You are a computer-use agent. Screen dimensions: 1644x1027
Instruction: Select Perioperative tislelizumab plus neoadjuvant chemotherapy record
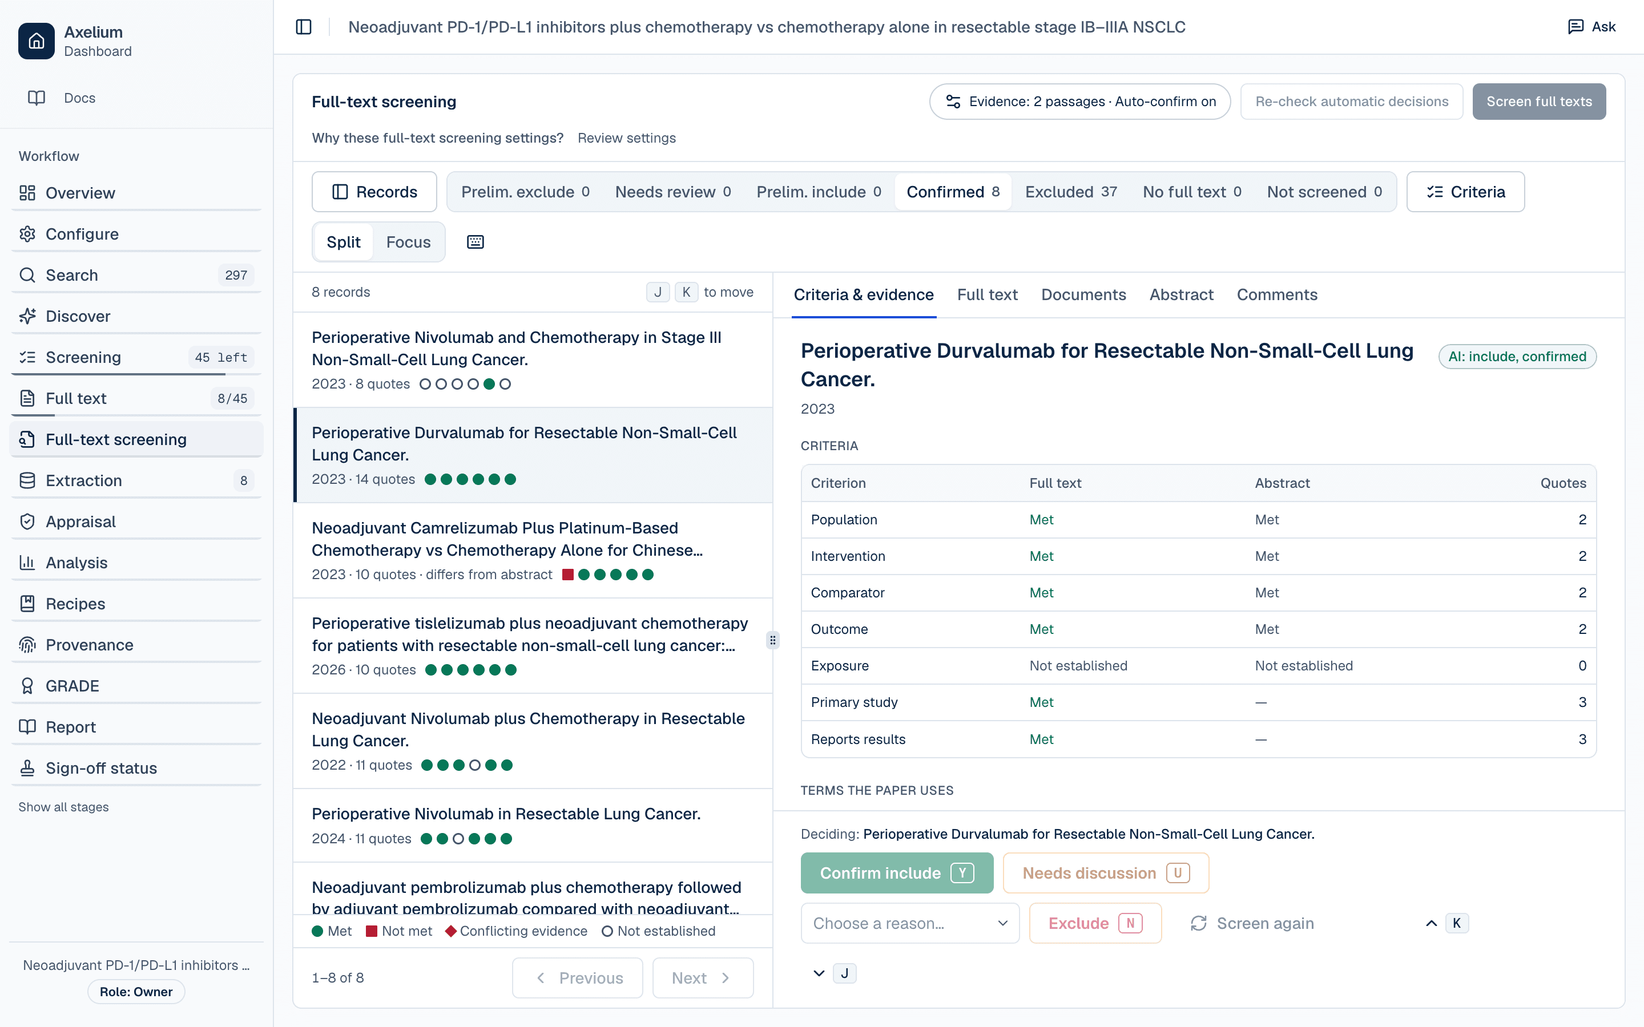[x=533, y=645]
